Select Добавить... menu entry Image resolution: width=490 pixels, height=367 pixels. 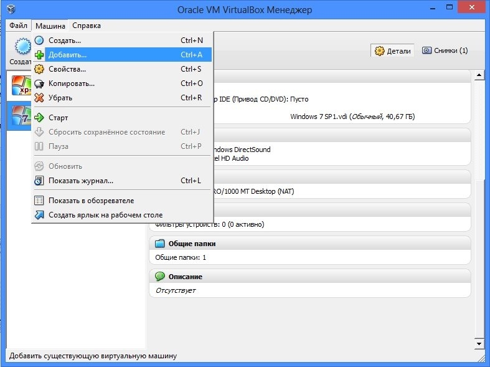[123, 55]
